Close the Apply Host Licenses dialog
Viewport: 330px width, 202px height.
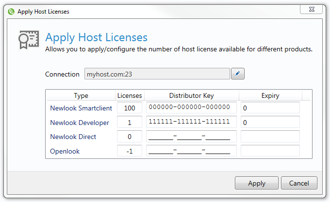(x=311, y=9)
